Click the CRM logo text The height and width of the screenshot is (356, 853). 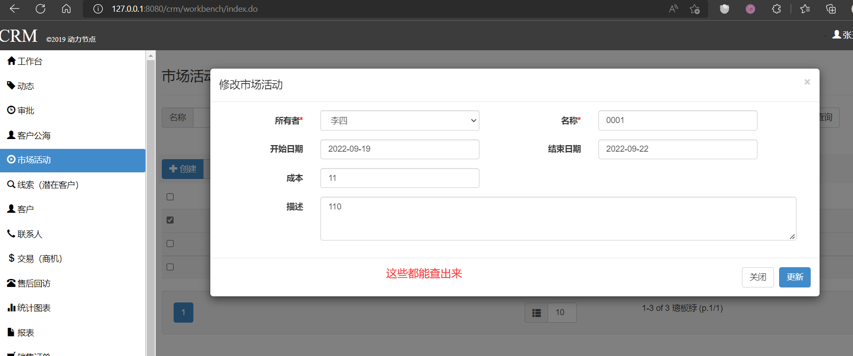pyautogui.click(x=18, y=36)
